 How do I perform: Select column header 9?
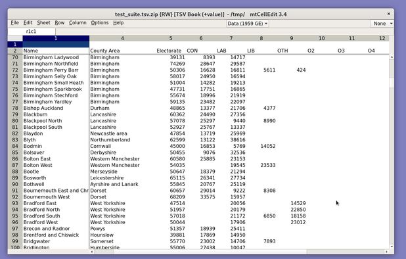[x=292, y=38]
